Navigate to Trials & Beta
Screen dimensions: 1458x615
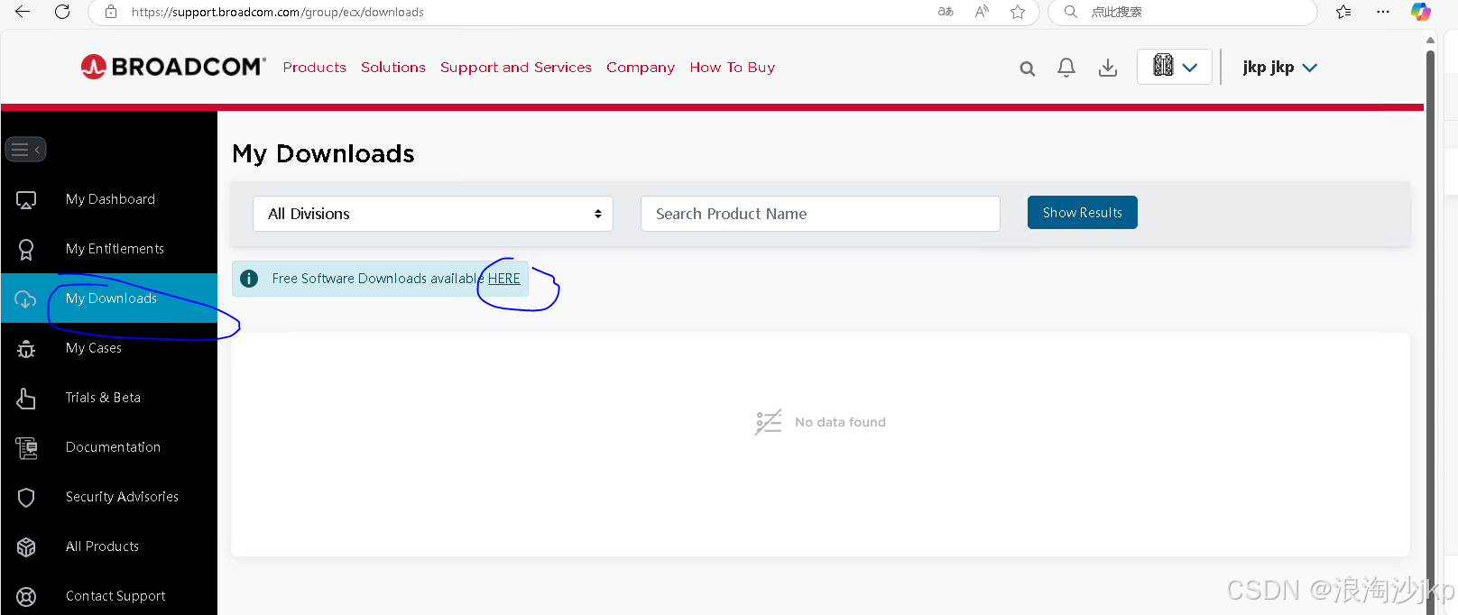coord(103,398)
